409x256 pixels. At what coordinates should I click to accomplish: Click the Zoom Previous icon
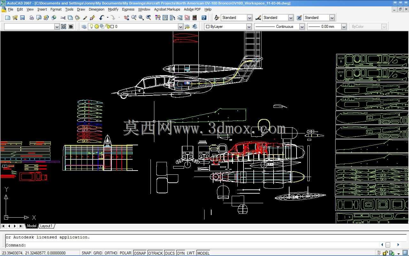[149, 18]
